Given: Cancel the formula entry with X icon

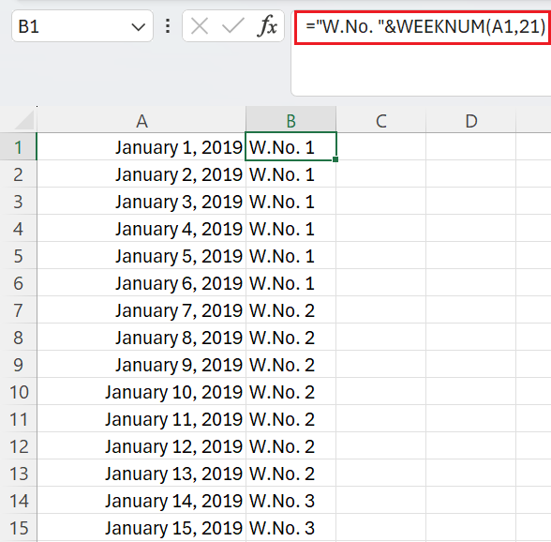Looking at the screenshot, I should pyautogui.click(x=200, y=26).
